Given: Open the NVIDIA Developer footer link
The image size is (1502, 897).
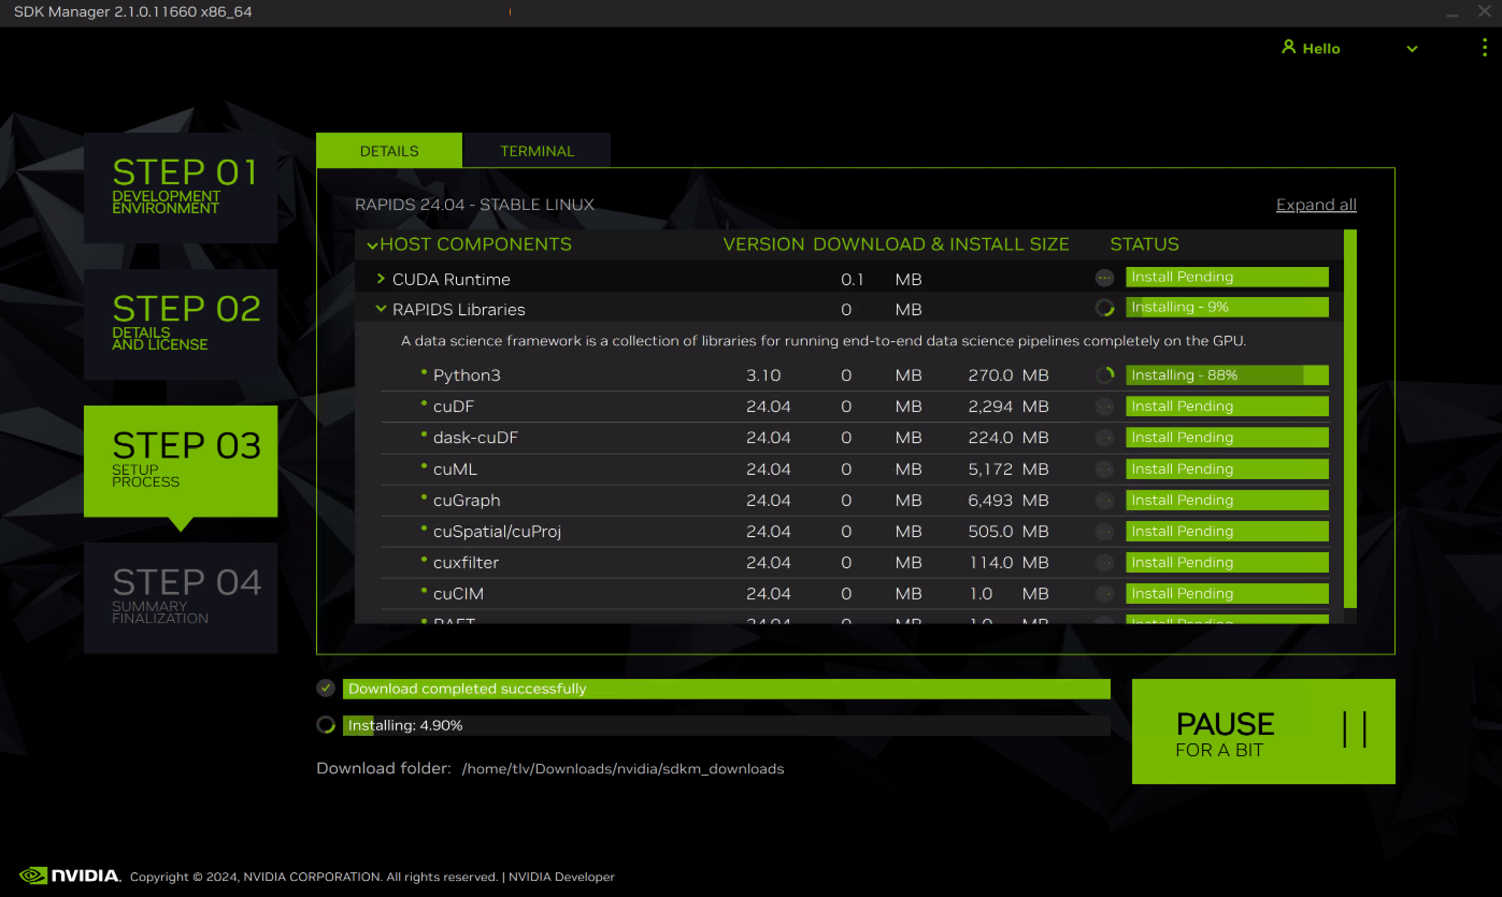Looking at the screenshot, I should click(x=561, y=877).
